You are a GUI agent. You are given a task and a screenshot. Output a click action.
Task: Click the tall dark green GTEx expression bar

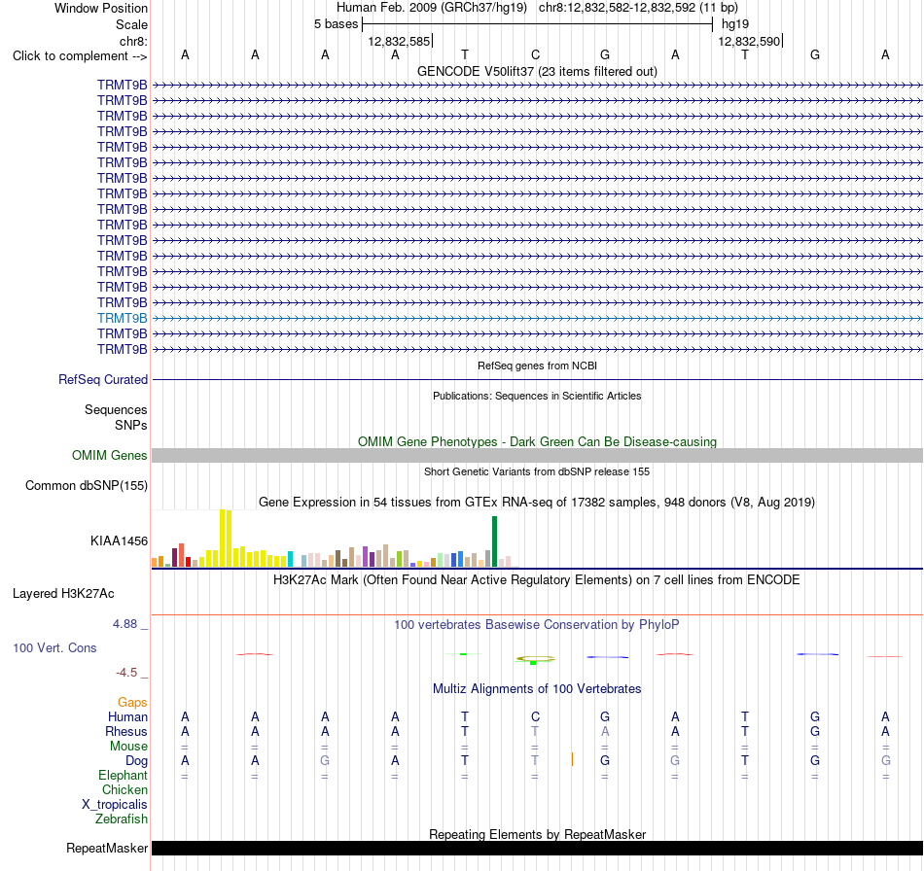point(494,541)
